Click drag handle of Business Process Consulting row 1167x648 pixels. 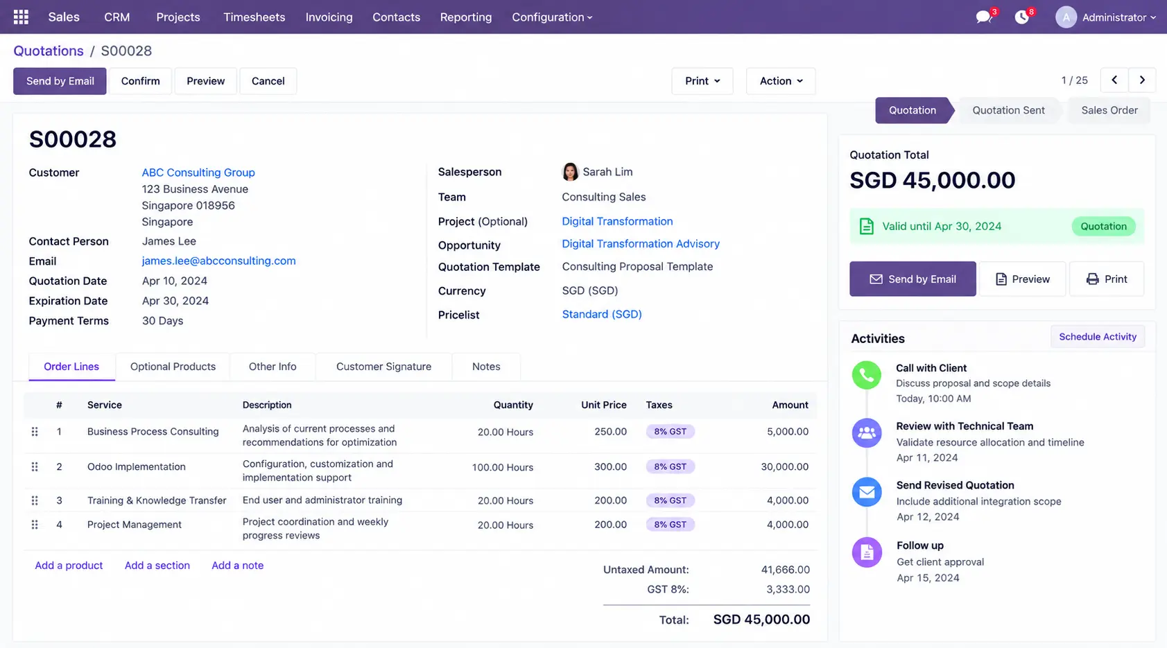35,432
